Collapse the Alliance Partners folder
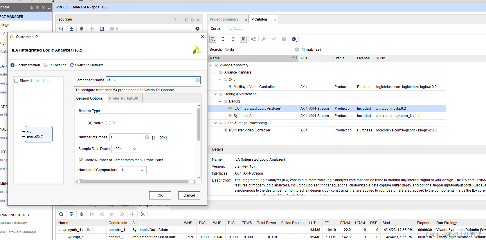Image resolution: width=486 pixels, height=240 pixels. pyautogui.click(x=215, y=72)
